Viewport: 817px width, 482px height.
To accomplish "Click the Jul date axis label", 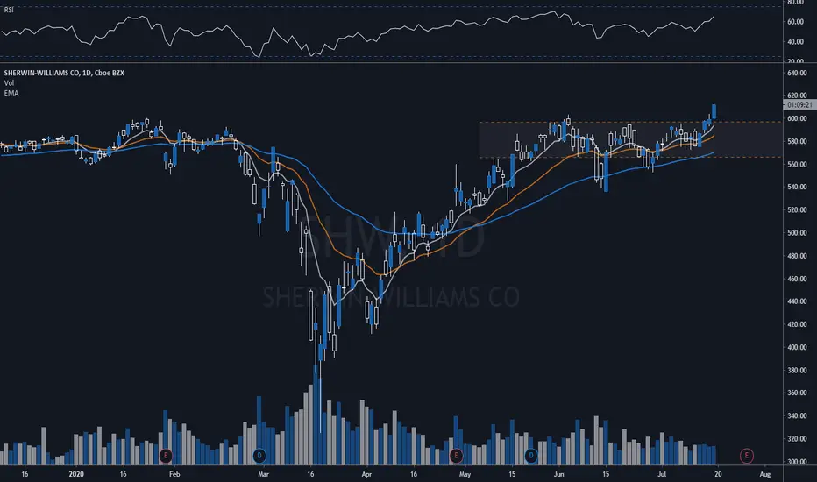I will (x=662, y=474).
